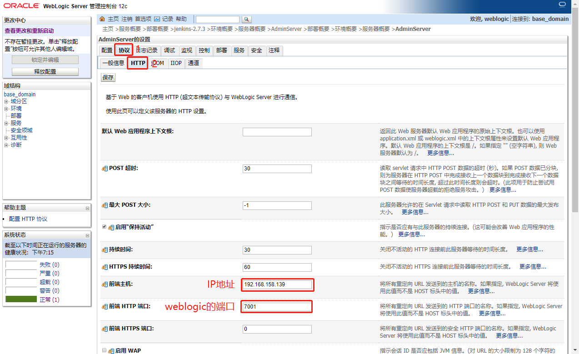579x354 pixels.
Task: Click the Oracle logo in the header
Action: pos(21,6)
